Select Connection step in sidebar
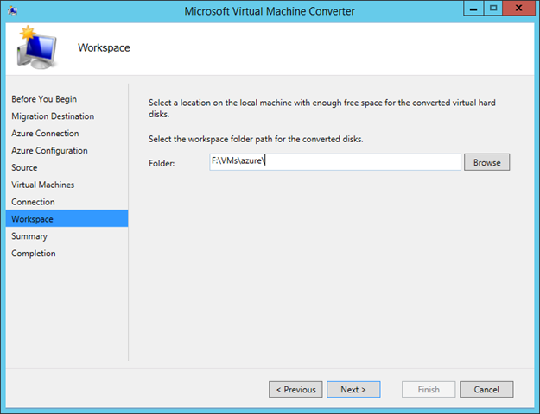540x414 pixels. click(x=33, y=202)
